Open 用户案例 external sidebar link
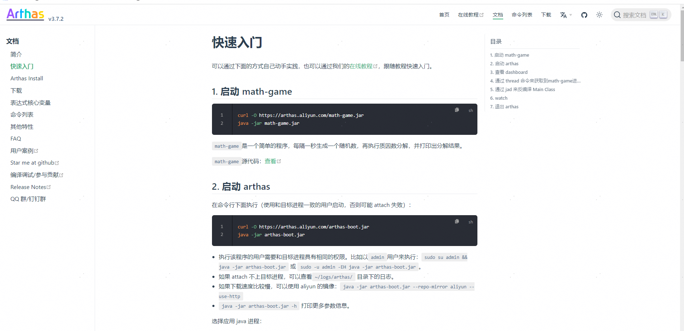 pyautogui.click(x=24, y=151)
